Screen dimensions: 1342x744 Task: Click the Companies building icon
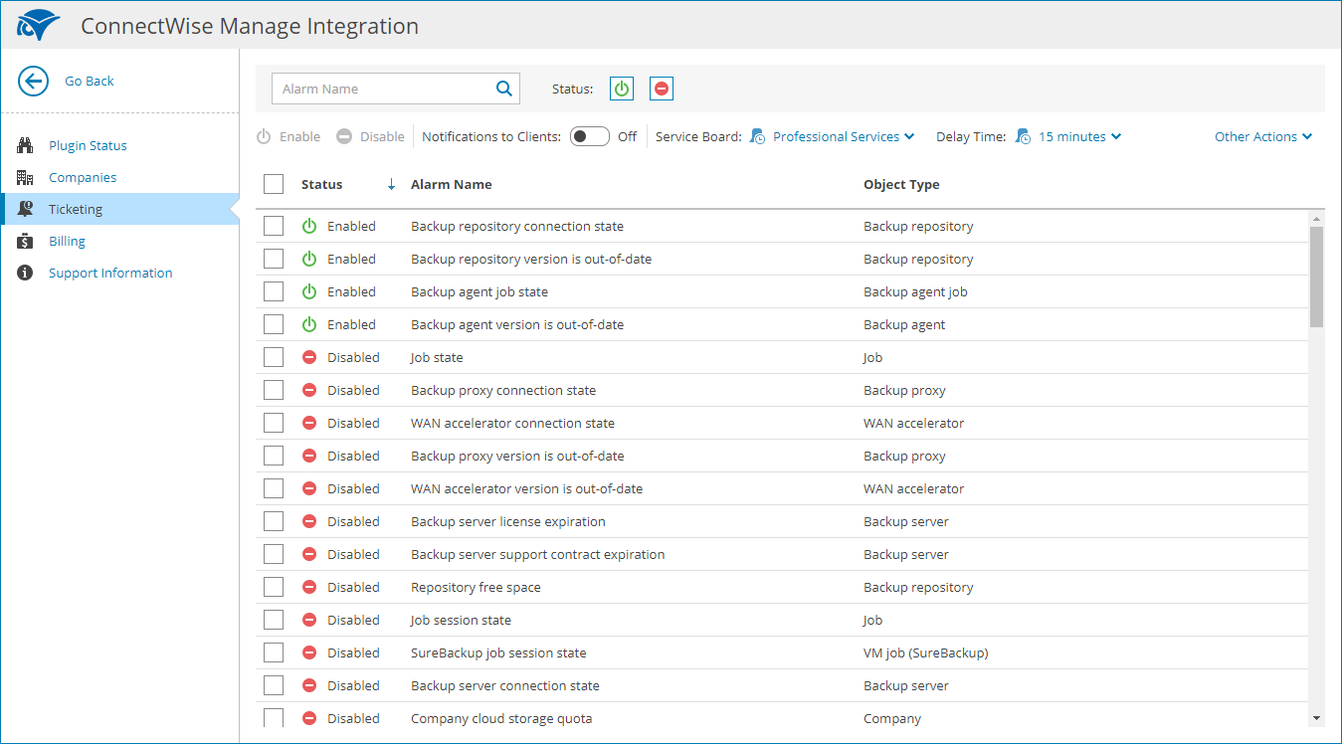26,177
